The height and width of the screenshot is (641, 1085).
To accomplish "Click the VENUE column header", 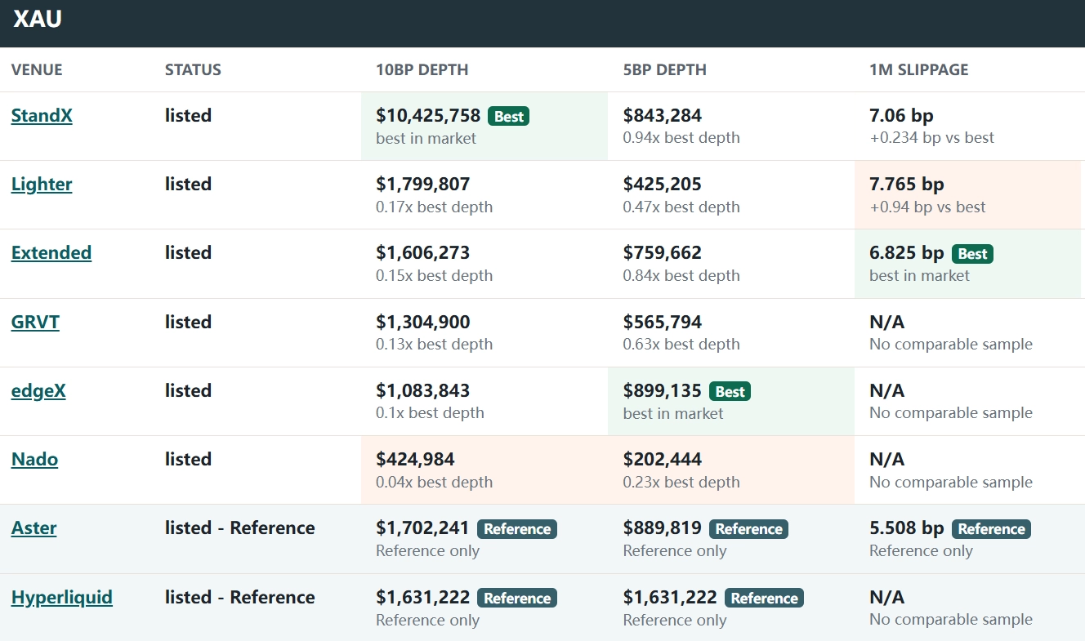I will click(37, 69).
